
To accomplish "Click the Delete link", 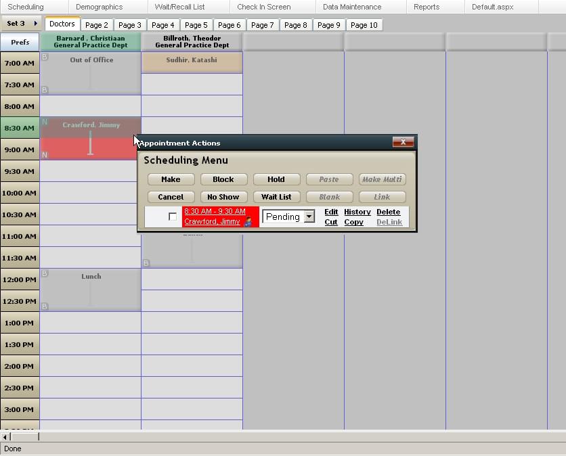I will click(388, 212).
